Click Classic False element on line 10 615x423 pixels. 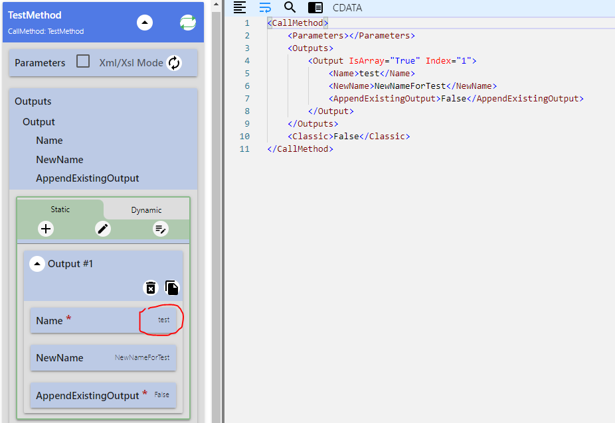point(349,136)
